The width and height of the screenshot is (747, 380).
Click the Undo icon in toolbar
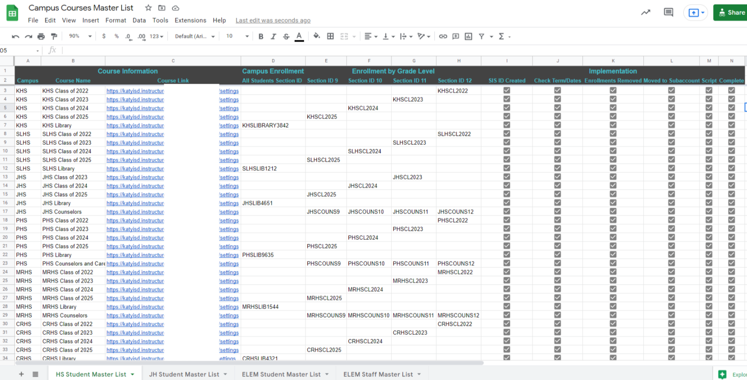(x=15, y=36)
